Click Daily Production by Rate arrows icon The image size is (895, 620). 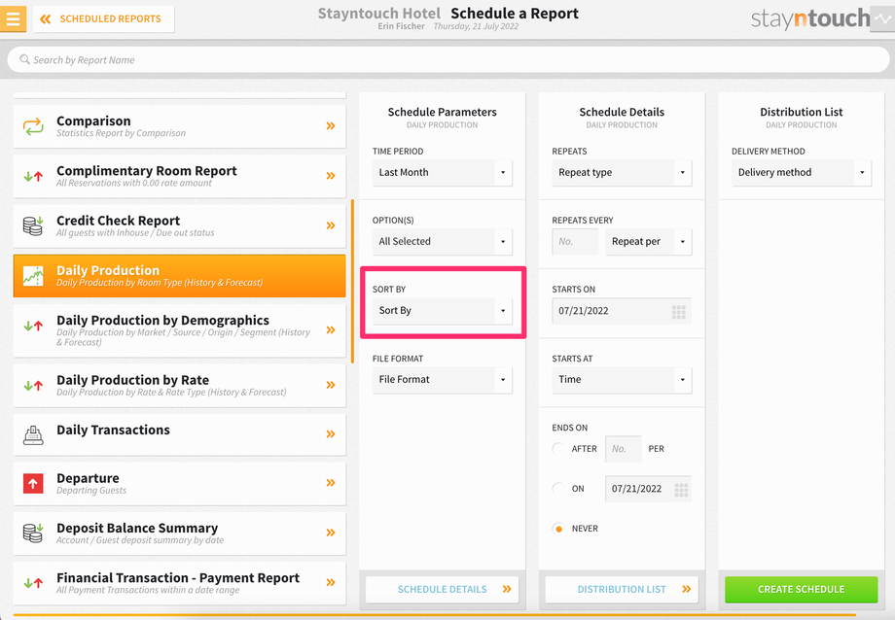(x=33, y=386)
